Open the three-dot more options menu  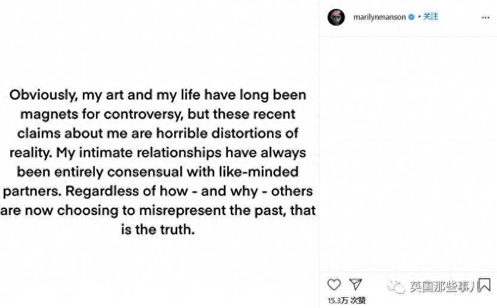pyautogui.click(x=485, y=17)
